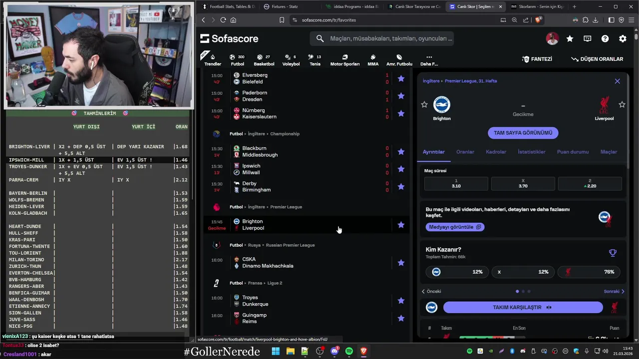The height and width of the screenshot is (359, 639).
Task: Switch to iddaa Programı browser tab
Action: tap(352, 6)
